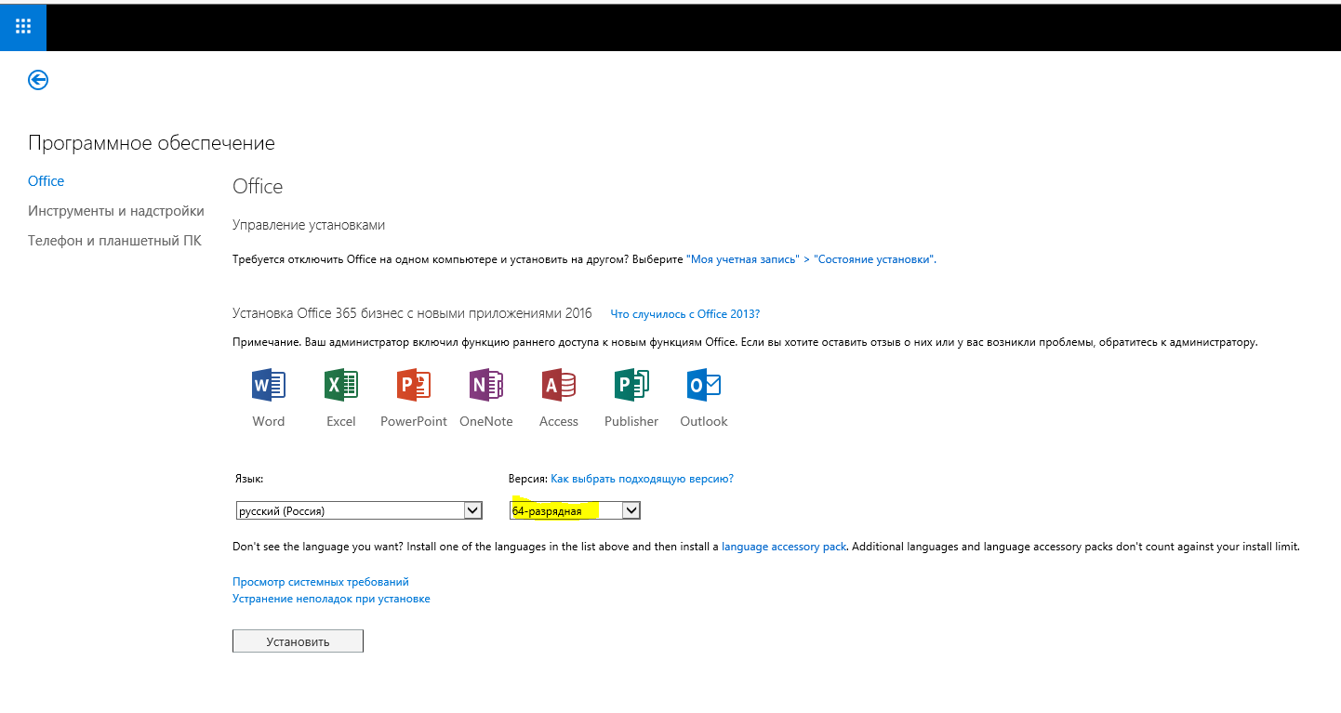Image resolution: width=1341 pixels, height=713 pixels.
Task: Click the Access label under its icon
Action: coord(559,421)
